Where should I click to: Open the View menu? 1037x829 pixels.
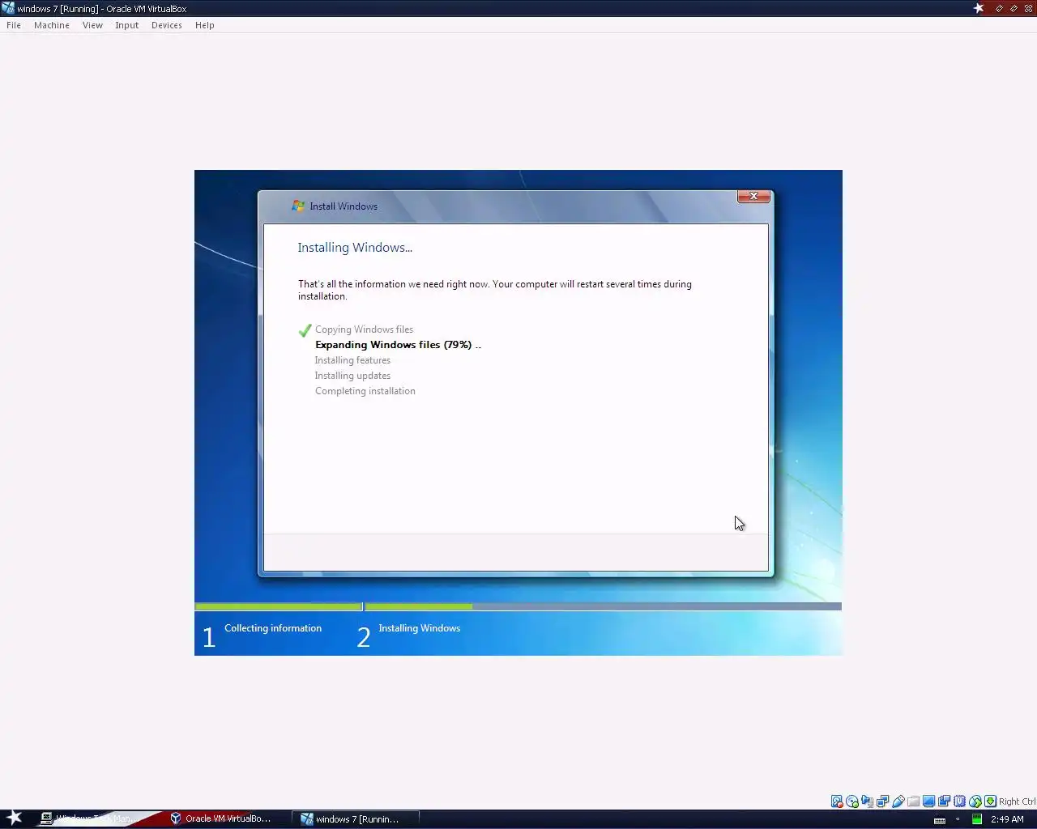pyautogui.click(x=92, y=25)
